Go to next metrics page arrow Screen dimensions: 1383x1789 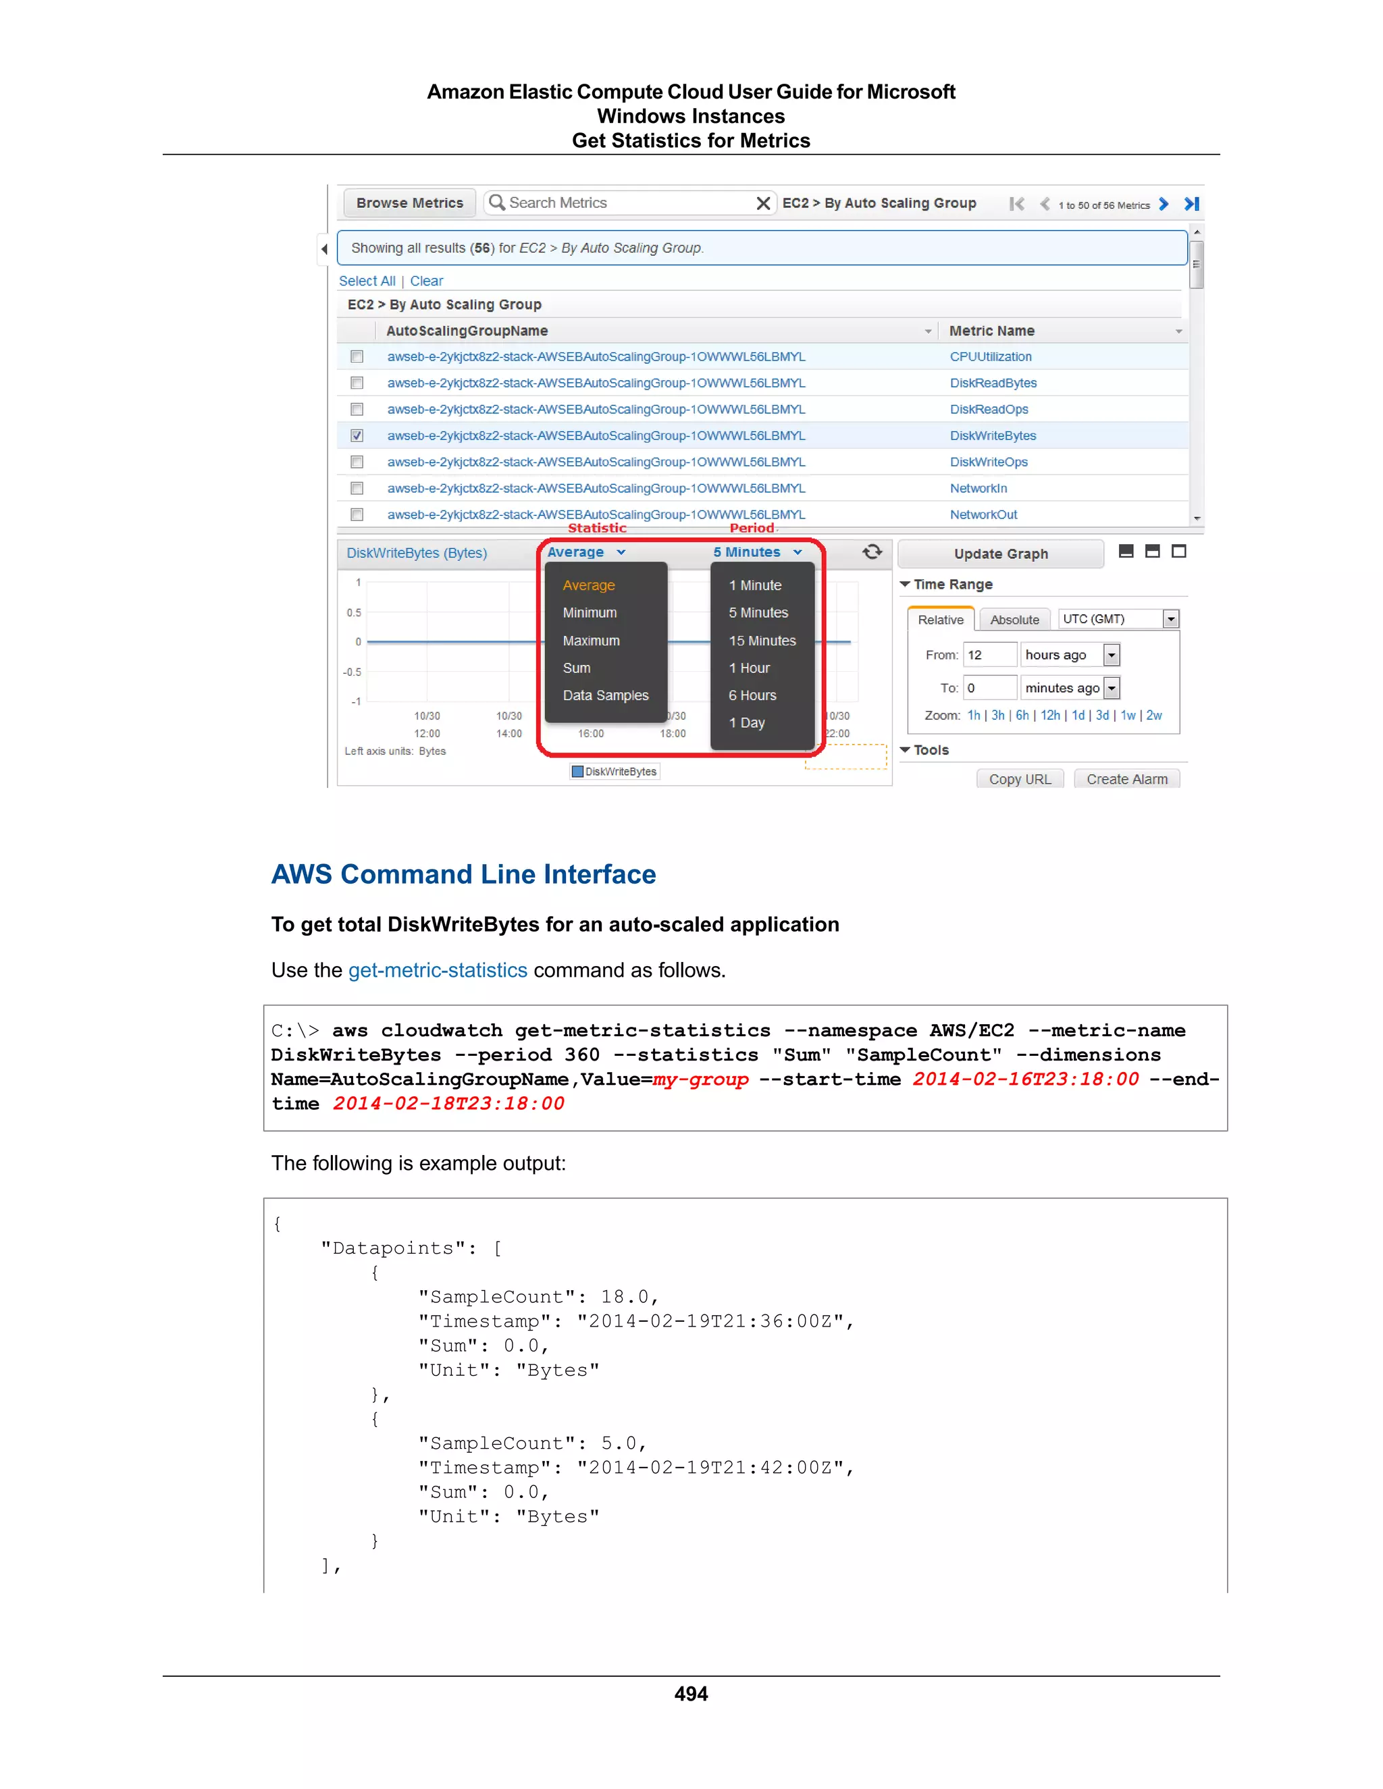(x=1164, y=204)
